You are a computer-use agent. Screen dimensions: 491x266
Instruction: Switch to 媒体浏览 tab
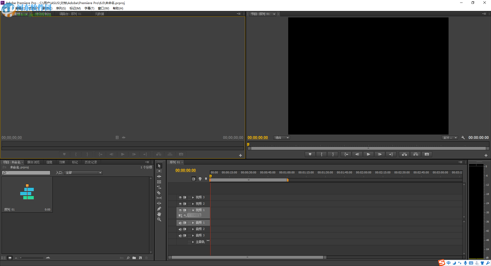[33, 162]
